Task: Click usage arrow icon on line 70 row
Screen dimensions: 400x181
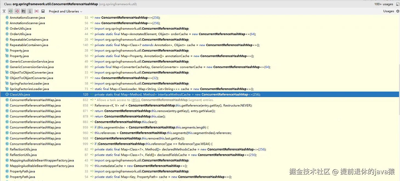Action: (92, 166)
